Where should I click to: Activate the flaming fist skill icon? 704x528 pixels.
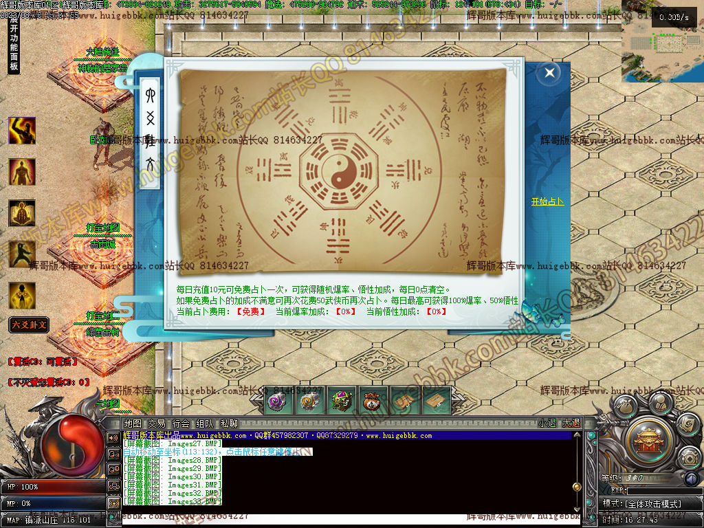(x=22, y=131)
